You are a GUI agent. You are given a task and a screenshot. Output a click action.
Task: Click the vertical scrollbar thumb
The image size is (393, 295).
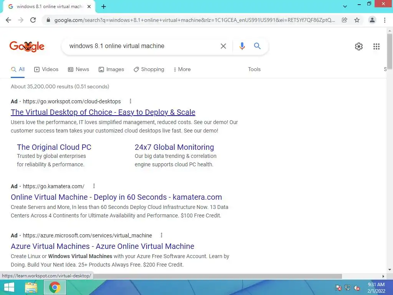point(390,51)
